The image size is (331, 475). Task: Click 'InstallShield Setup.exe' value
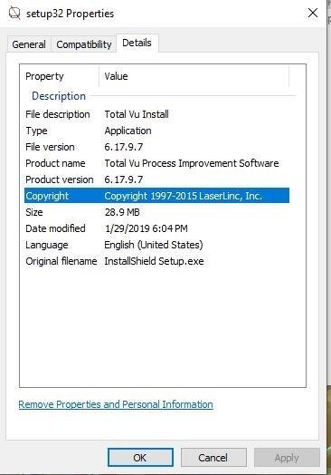154,261
